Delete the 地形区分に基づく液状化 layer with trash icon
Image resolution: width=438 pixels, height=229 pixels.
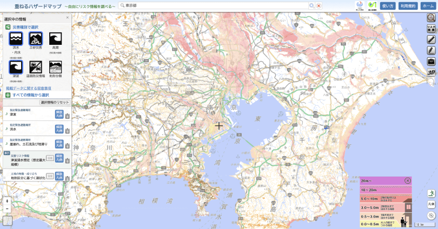[x=67, y=178]
